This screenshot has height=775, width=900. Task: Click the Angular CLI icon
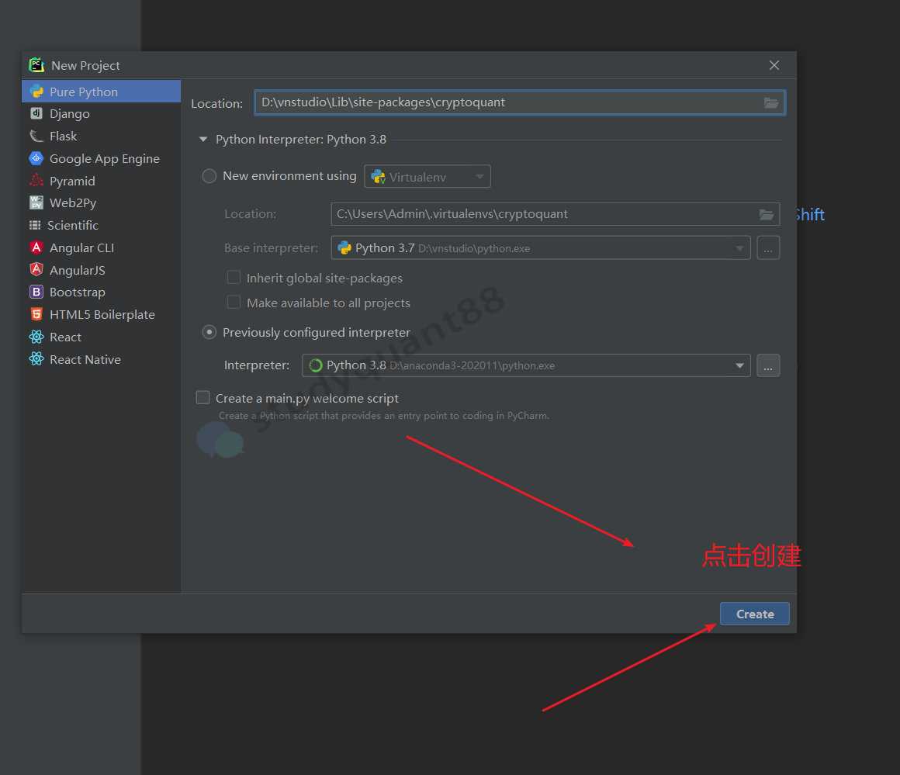point(36,248)
